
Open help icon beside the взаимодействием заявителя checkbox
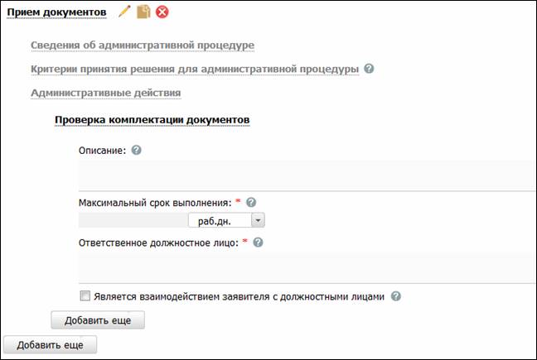(396, 296)
